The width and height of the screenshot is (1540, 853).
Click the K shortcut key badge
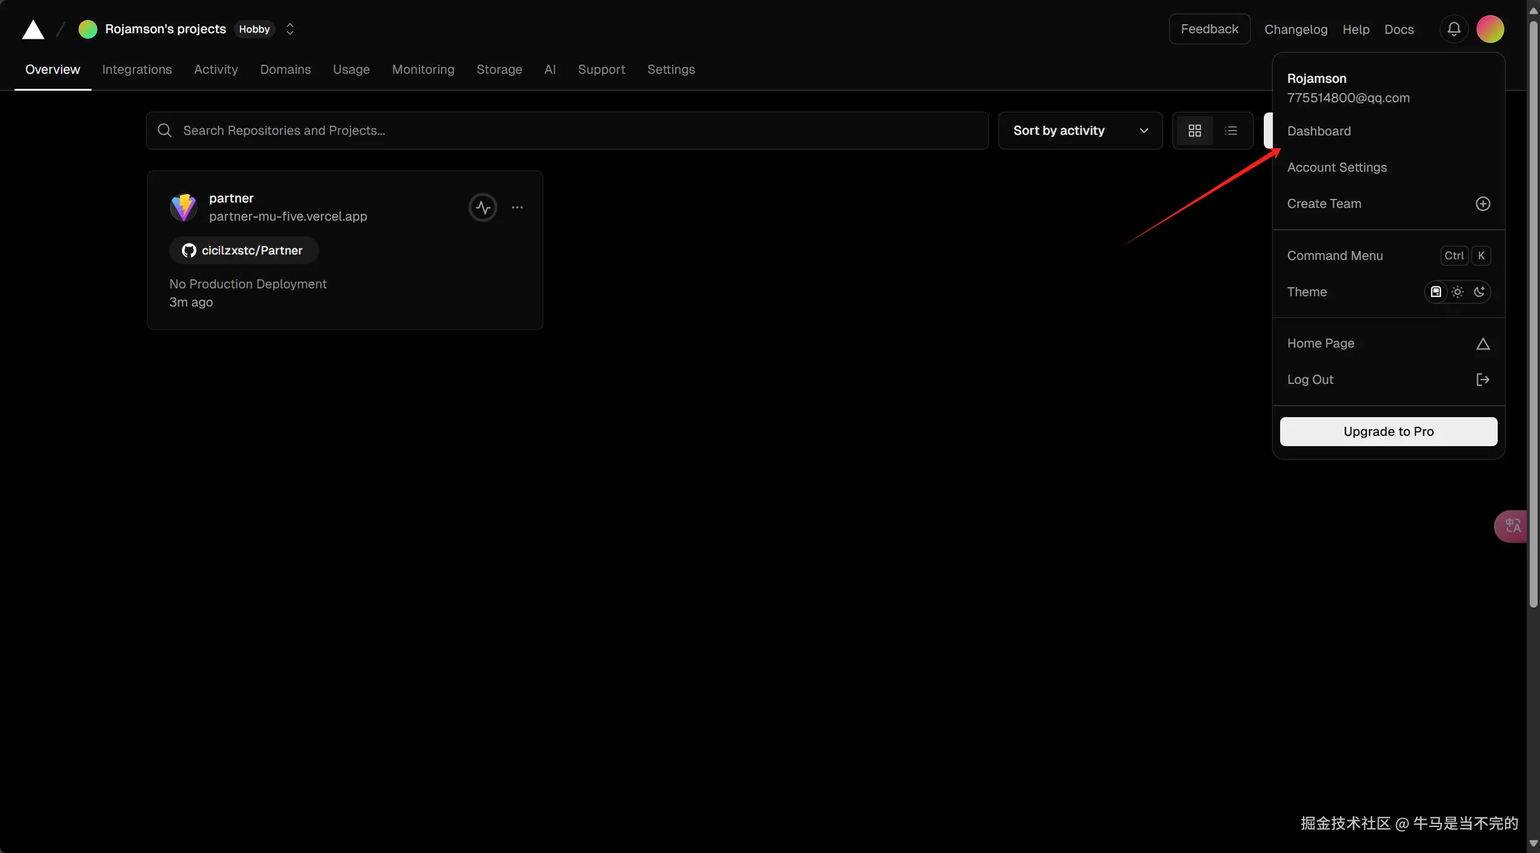(1481, 256)
